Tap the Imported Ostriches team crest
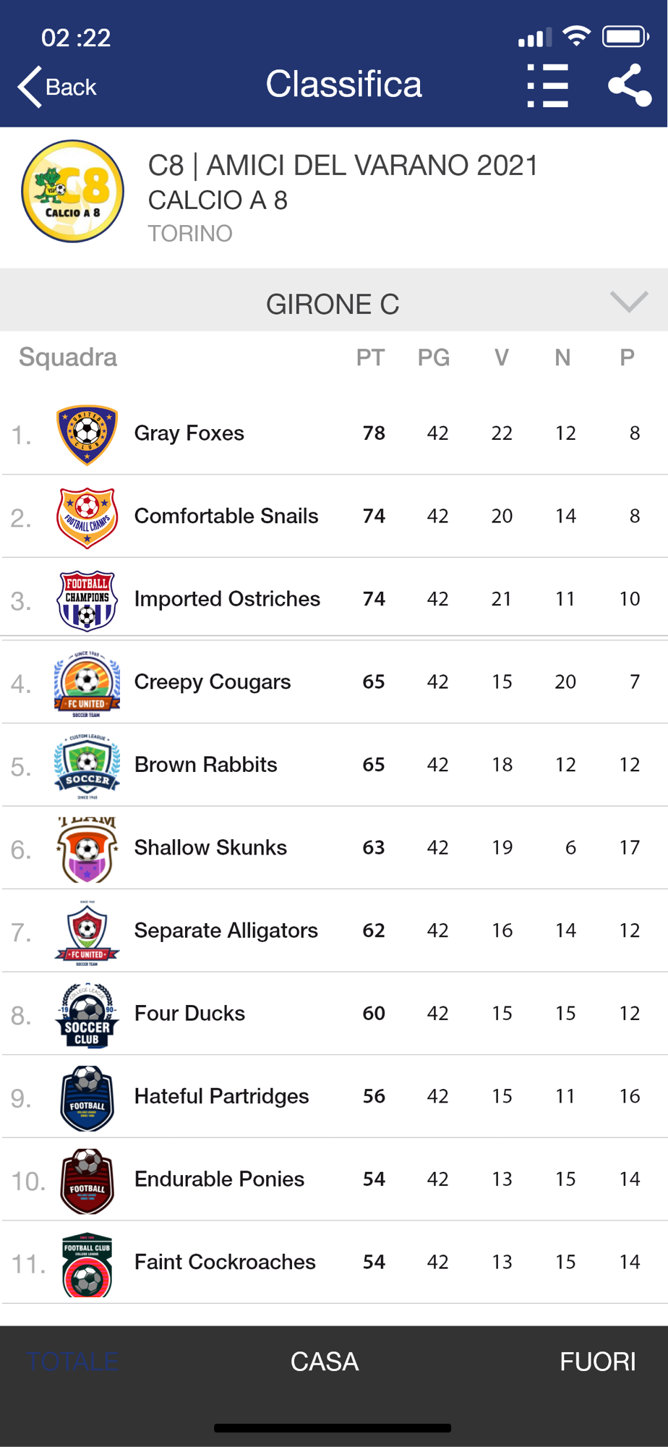This screenshot has width=668, height=1447. (87, 600)
